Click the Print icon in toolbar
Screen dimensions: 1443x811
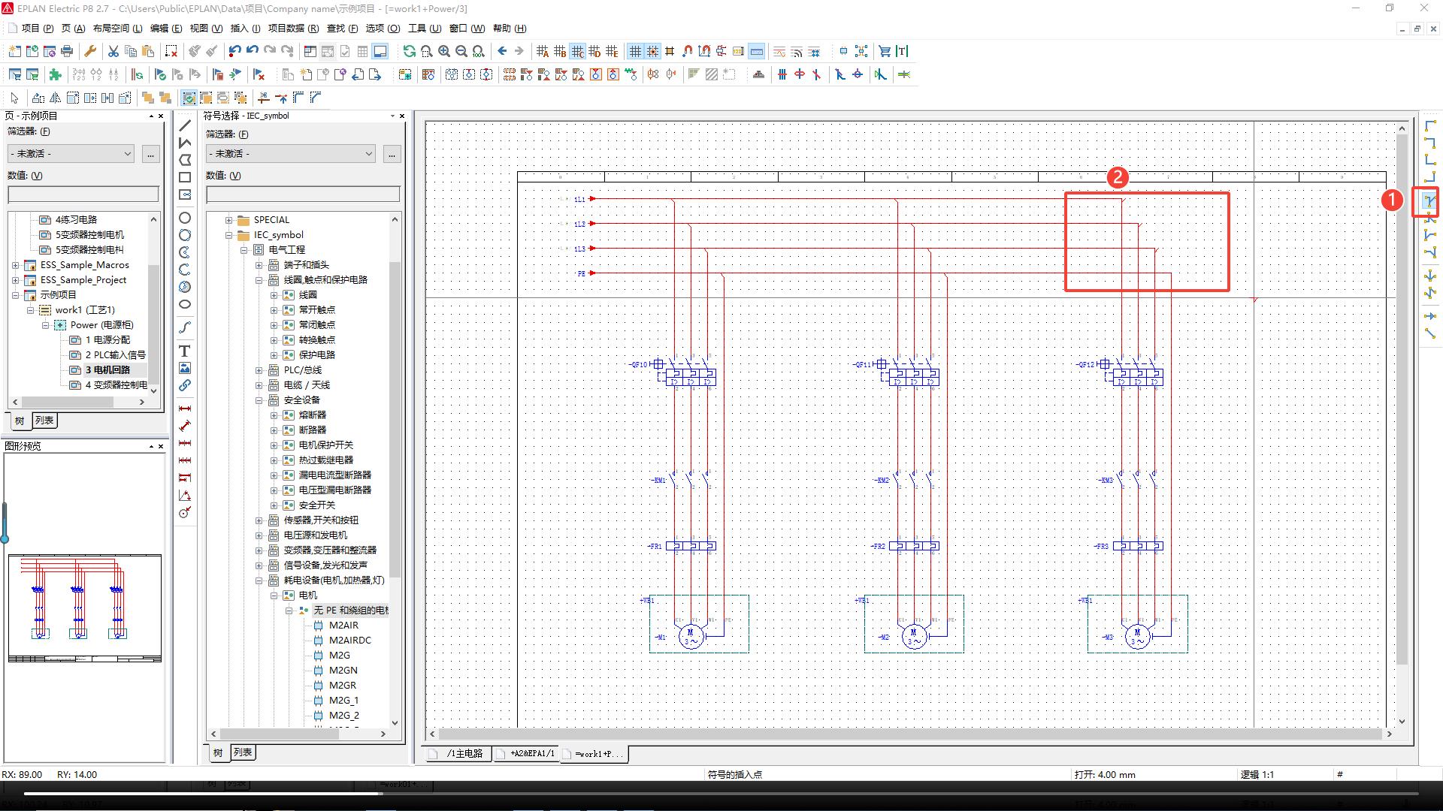point(67,51)
